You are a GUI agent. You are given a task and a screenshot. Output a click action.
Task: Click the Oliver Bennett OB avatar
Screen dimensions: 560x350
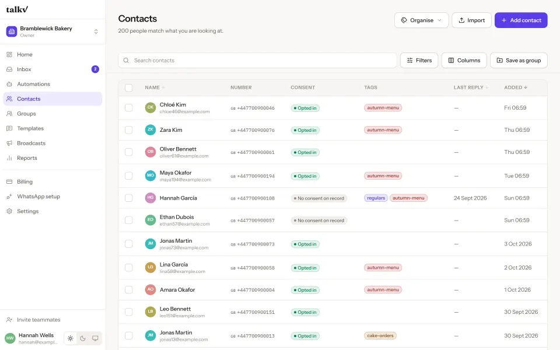(150, 152)
